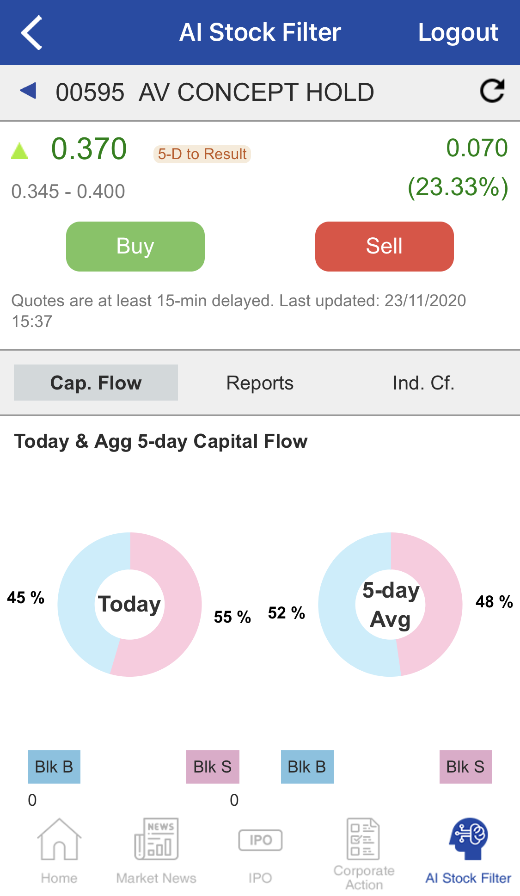Switch to the Reports tab
Screen dimensions: 520x896
pyautogui.click(x=260, y=383)
